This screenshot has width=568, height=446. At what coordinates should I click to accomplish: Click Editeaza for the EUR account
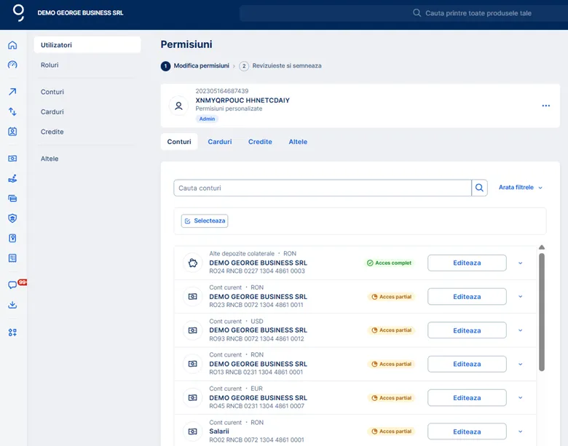click(467, 398)
